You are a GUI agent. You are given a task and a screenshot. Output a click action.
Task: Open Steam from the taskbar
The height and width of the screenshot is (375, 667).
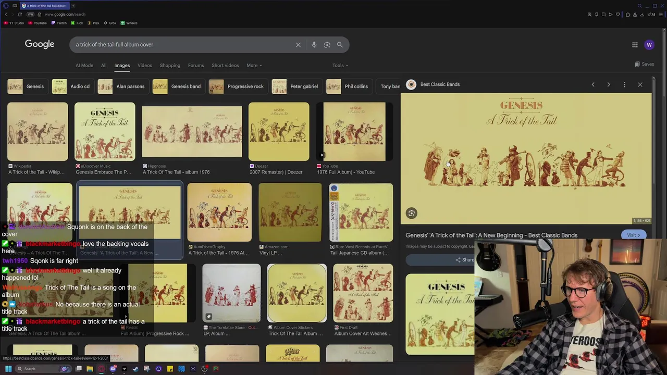coord(135,369)
